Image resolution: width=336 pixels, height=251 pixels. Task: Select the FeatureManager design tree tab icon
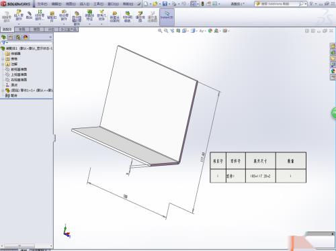(3, 37)
